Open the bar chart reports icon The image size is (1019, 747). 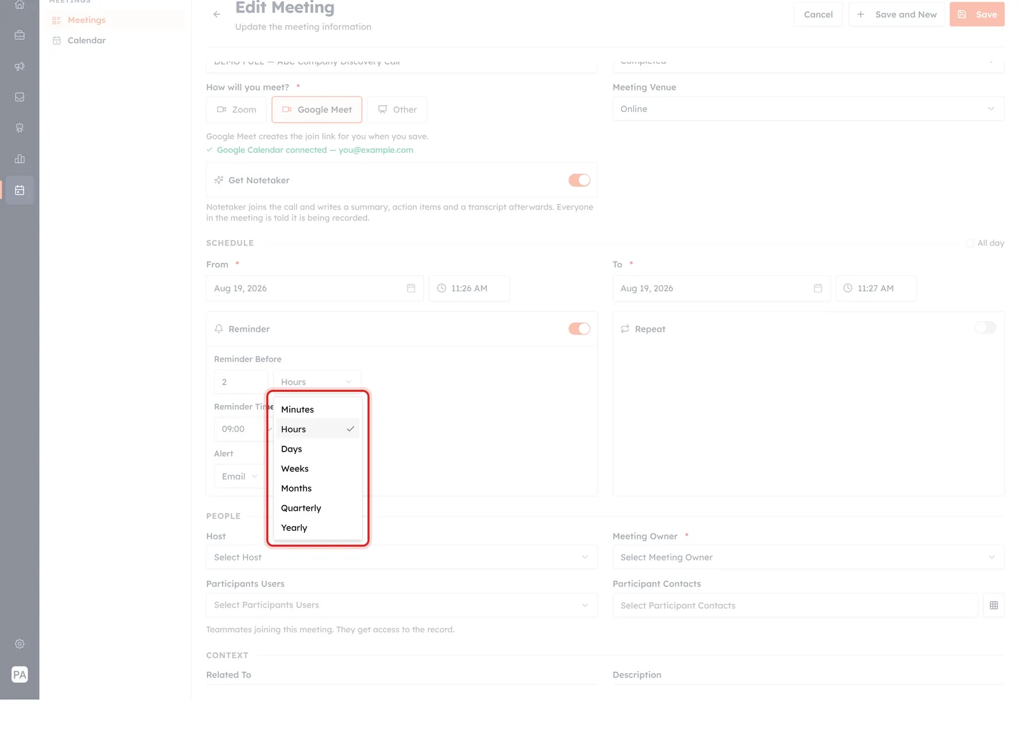pos(20,159)
